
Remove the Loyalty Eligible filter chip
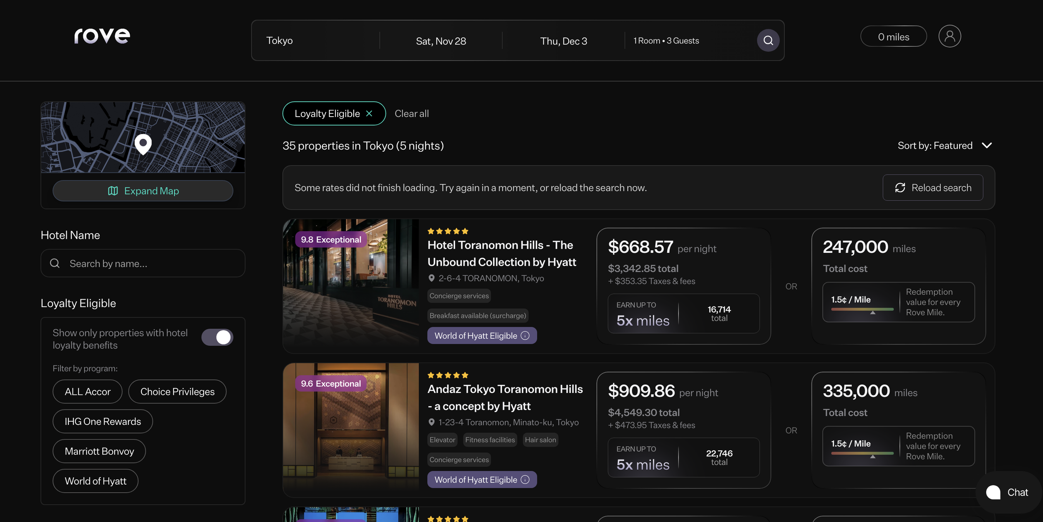[369, 113]
